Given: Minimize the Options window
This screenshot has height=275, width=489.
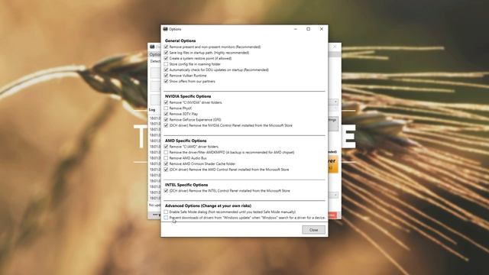Looking at the screenshot, I should tap(296, 29).
